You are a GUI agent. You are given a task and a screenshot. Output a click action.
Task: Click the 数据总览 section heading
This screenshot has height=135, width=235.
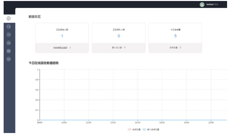coord(35,16)
